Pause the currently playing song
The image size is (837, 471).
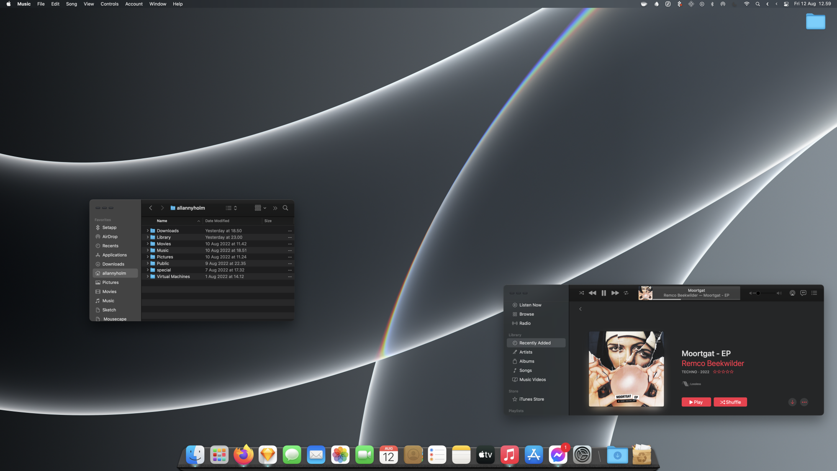603,293
